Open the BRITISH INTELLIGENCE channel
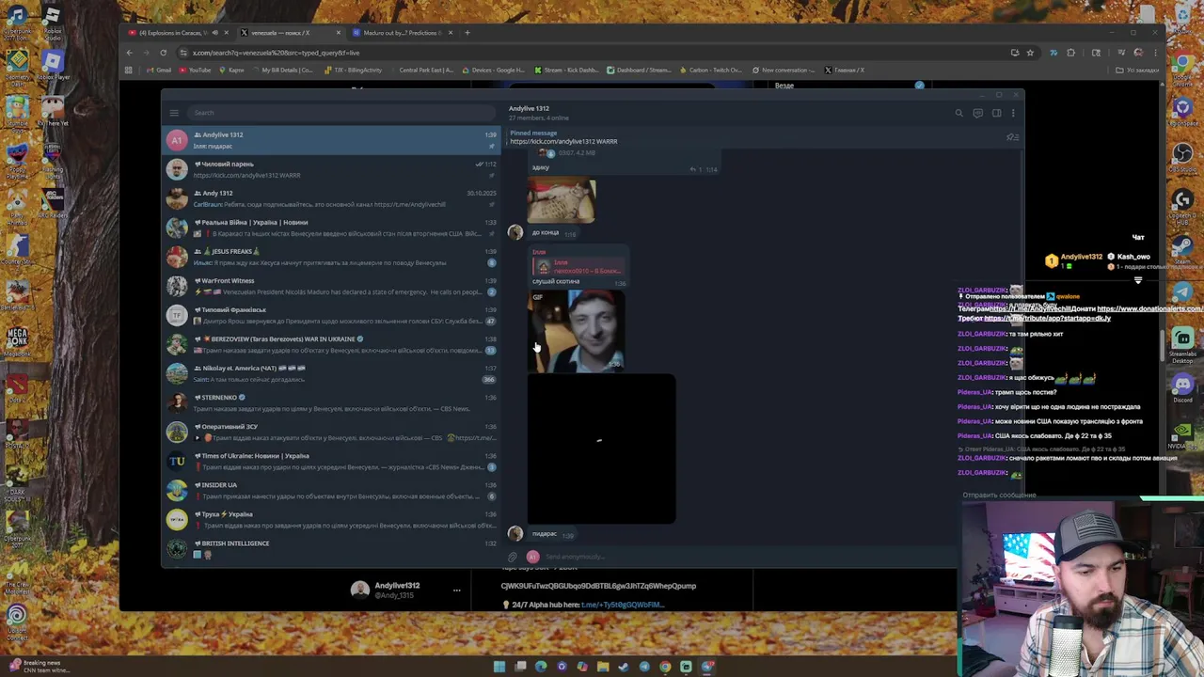Image resolution: width=1204 pixels, height=677 pixels. pos(331,548)
